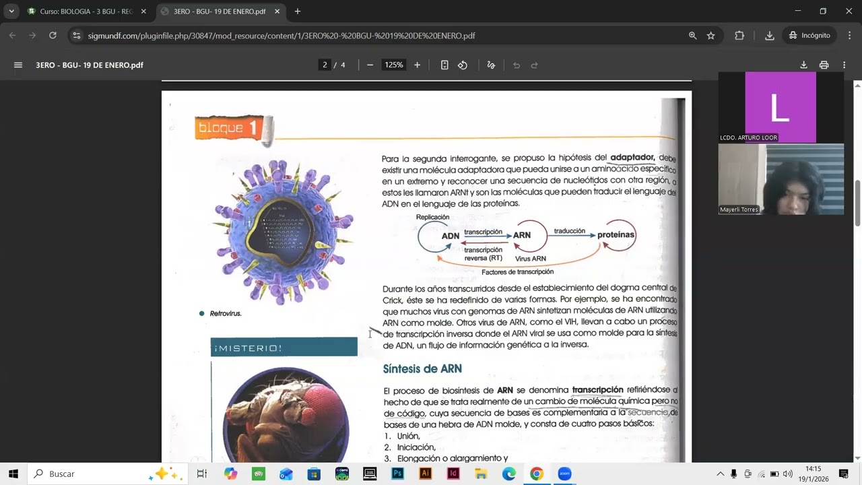Viewport: 862px width, 485px height.
Task: Click the 125% zoom level field
Action: [394, 65]
